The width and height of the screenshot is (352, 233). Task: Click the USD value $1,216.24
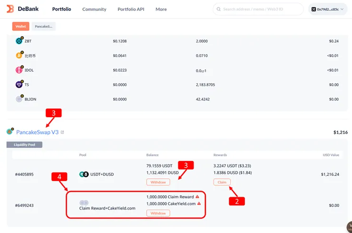point(330,174)
